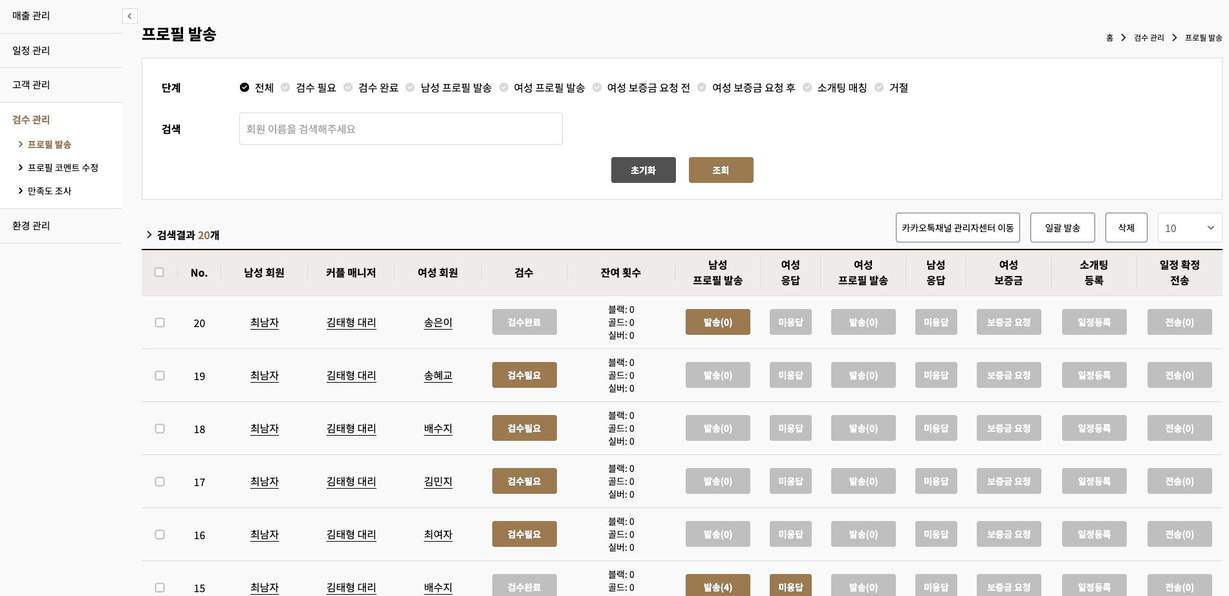1229x596 pixels.
Task: Open 매출 관리 in the sidebar
Action: click(31, 16)
